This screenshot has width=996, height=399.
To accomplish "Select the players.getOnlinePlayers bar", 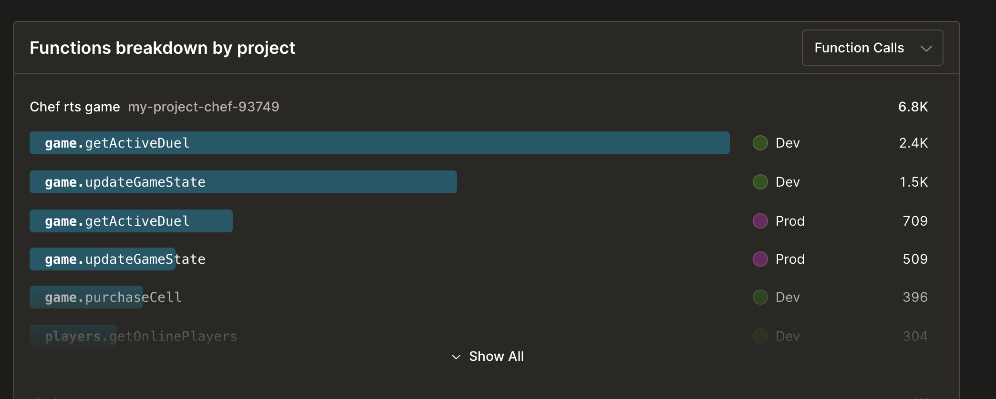I will 73,336.
